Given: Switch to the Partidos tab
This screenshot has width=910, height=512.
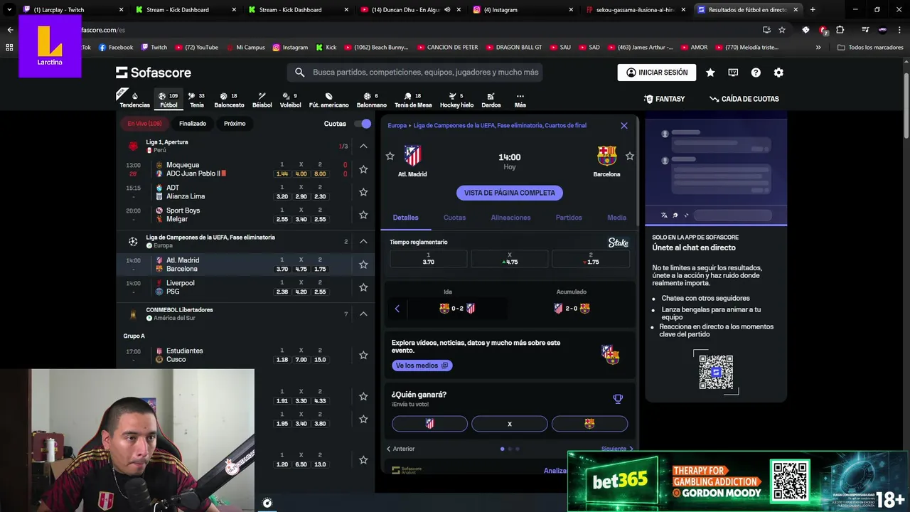Looking at the screenshot, I should 569,218.
